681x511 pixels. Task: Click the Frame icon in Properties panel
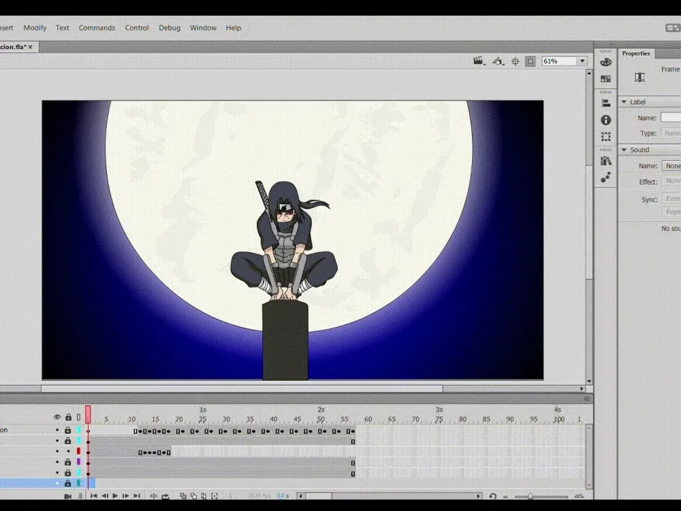click(x=639, y=78)
